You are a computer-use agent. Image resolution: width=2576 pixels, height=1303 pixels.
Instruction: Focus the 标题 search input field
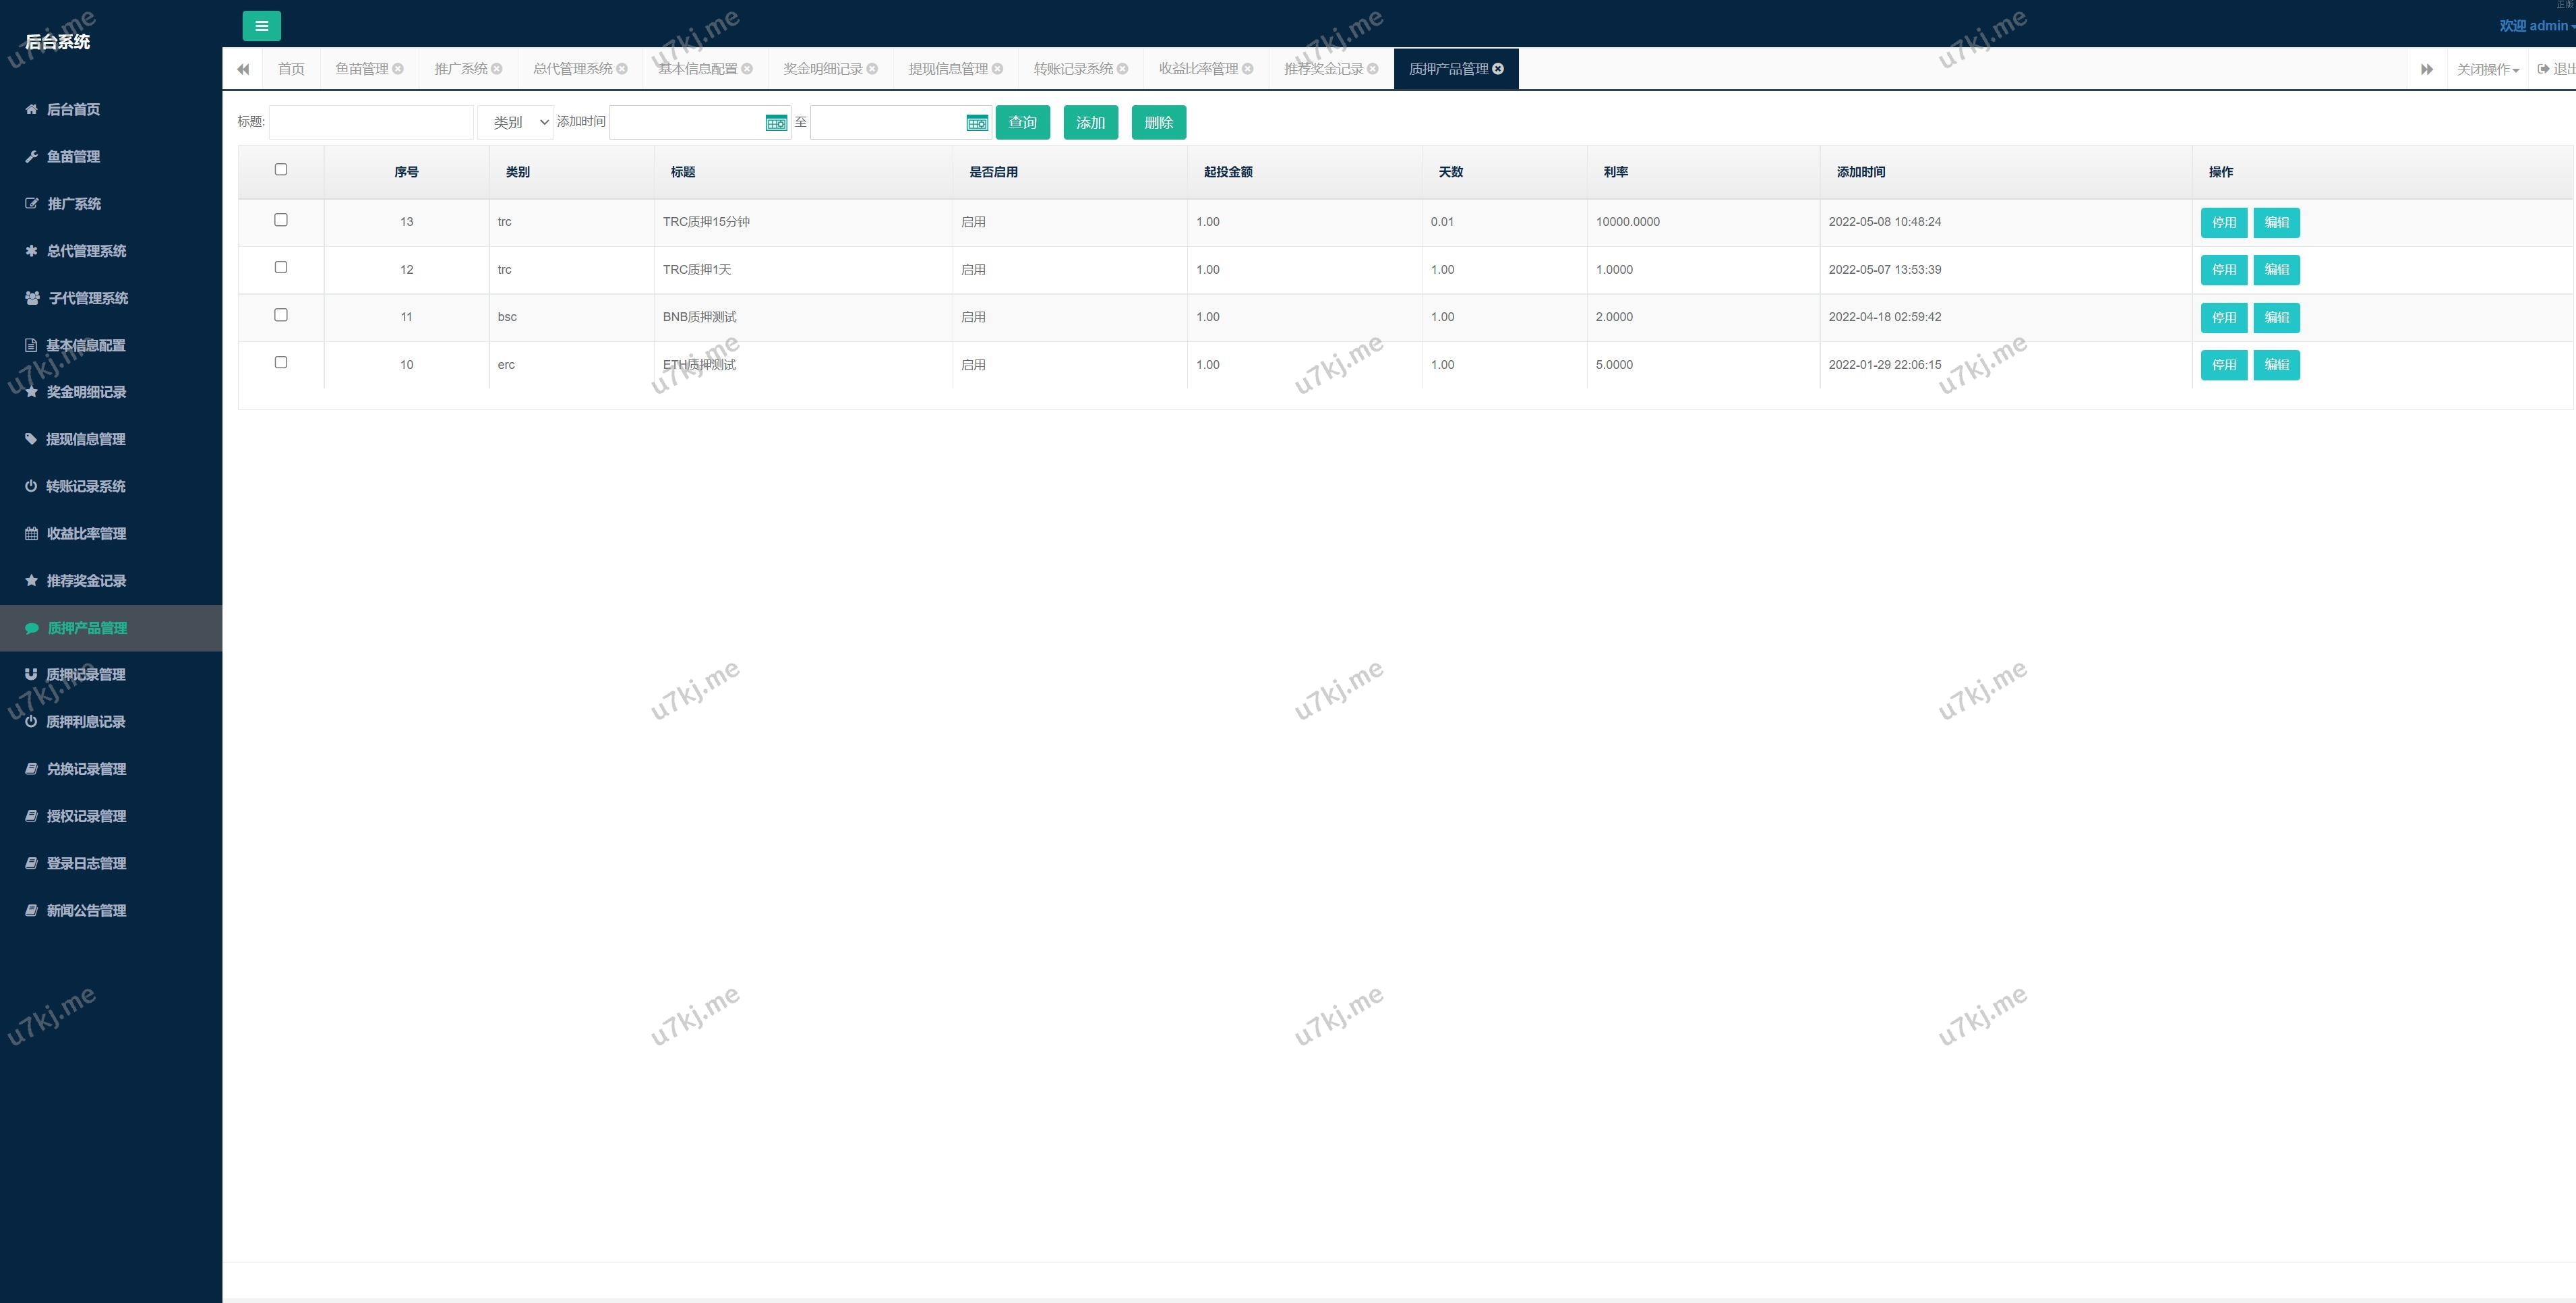click(x=371, y=122)
